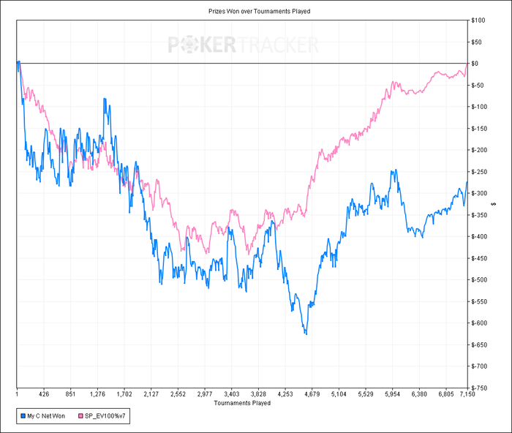
Task: Click the '4,679' x-axis tick label
Action: 312,394
